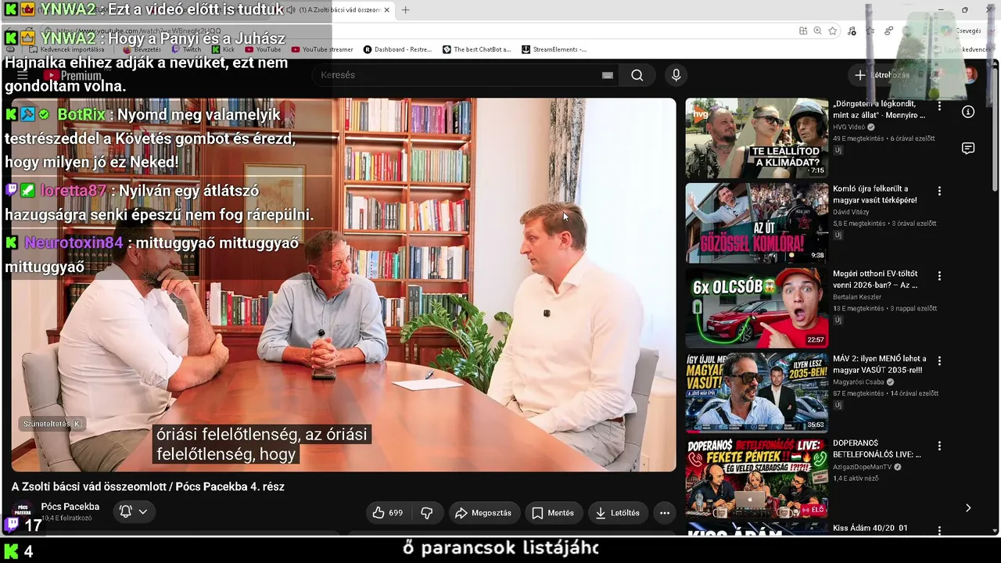This screenshot has height=563, width=1001.
Task: Open the three-dot more actions menu under video
Action: tap(665, 513)
